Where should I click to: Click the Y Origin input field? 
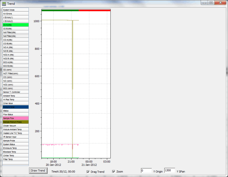[x=146, y=171]
